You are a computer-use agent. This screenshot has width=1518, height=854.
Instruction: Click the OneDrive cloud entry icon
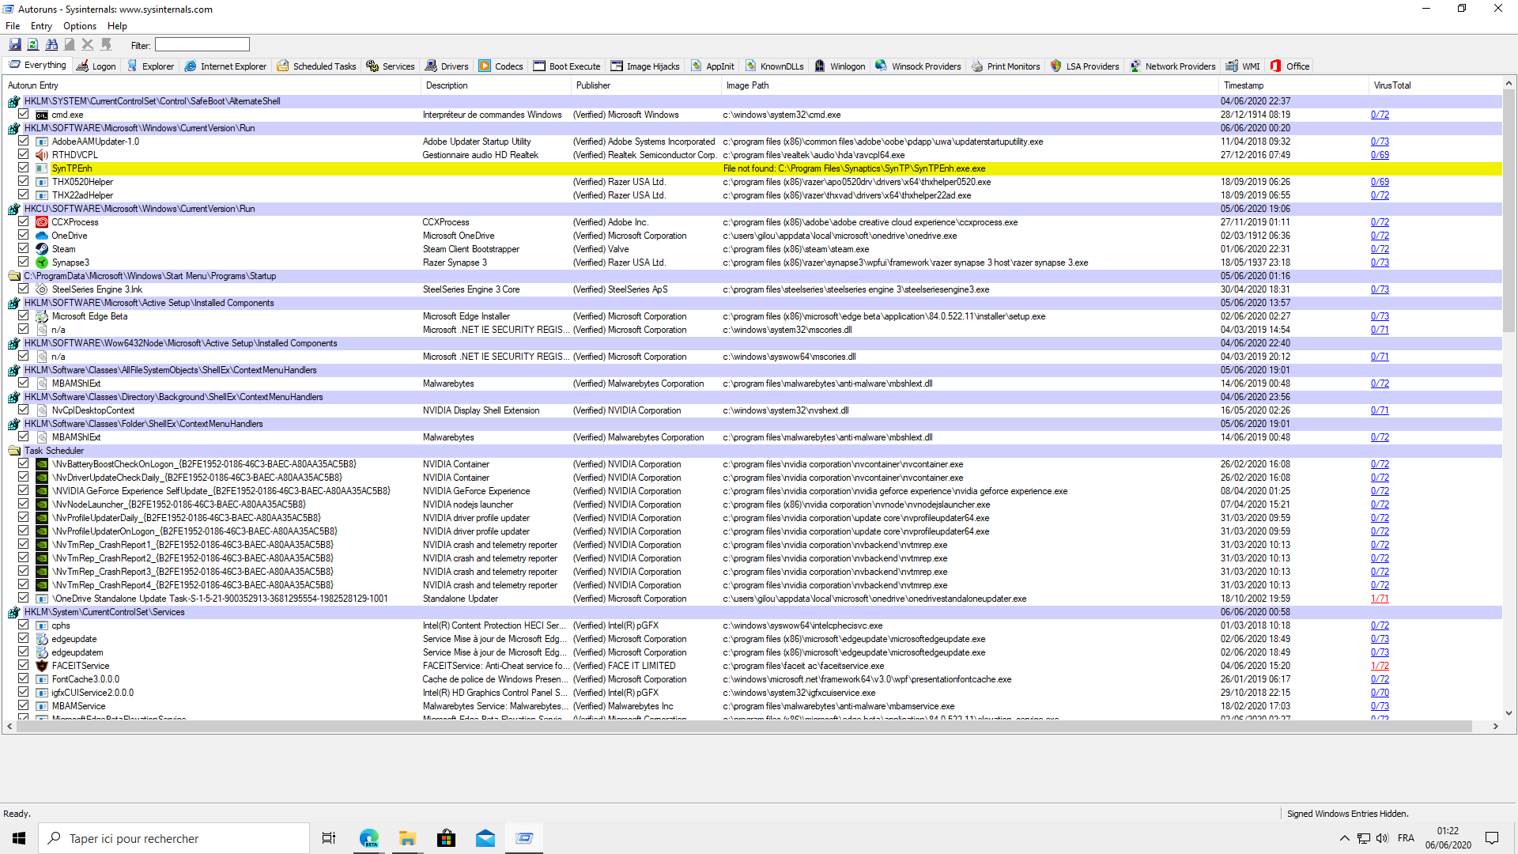pyautogui.click(x=42, y=236)
